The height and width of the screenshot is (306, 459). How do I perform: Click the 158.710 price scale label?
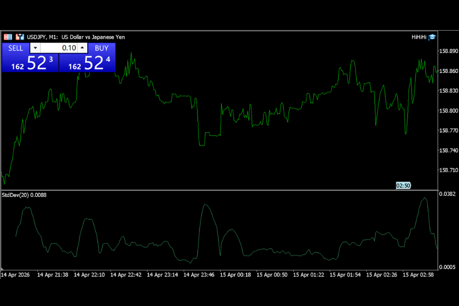click(449, 170)
